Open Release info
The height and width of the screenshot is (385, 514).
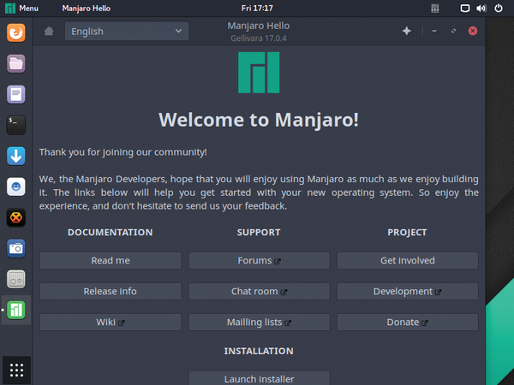click(x=111, y=291)
